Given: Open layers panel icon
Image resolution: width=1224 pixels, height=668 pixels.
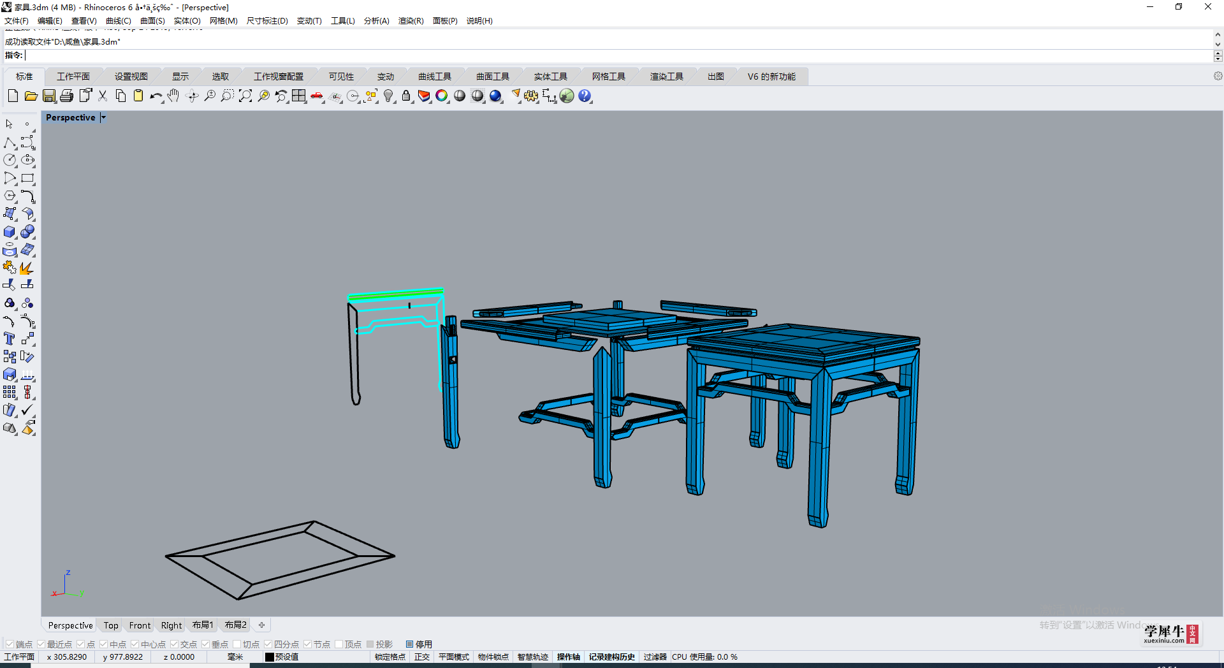Looking at the screenshot, I should 424,96.
